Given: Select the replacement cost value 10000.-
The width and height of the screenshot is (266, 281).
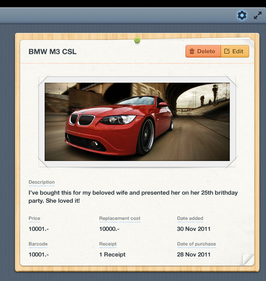Looking at the screenshot, I should 109,229.
